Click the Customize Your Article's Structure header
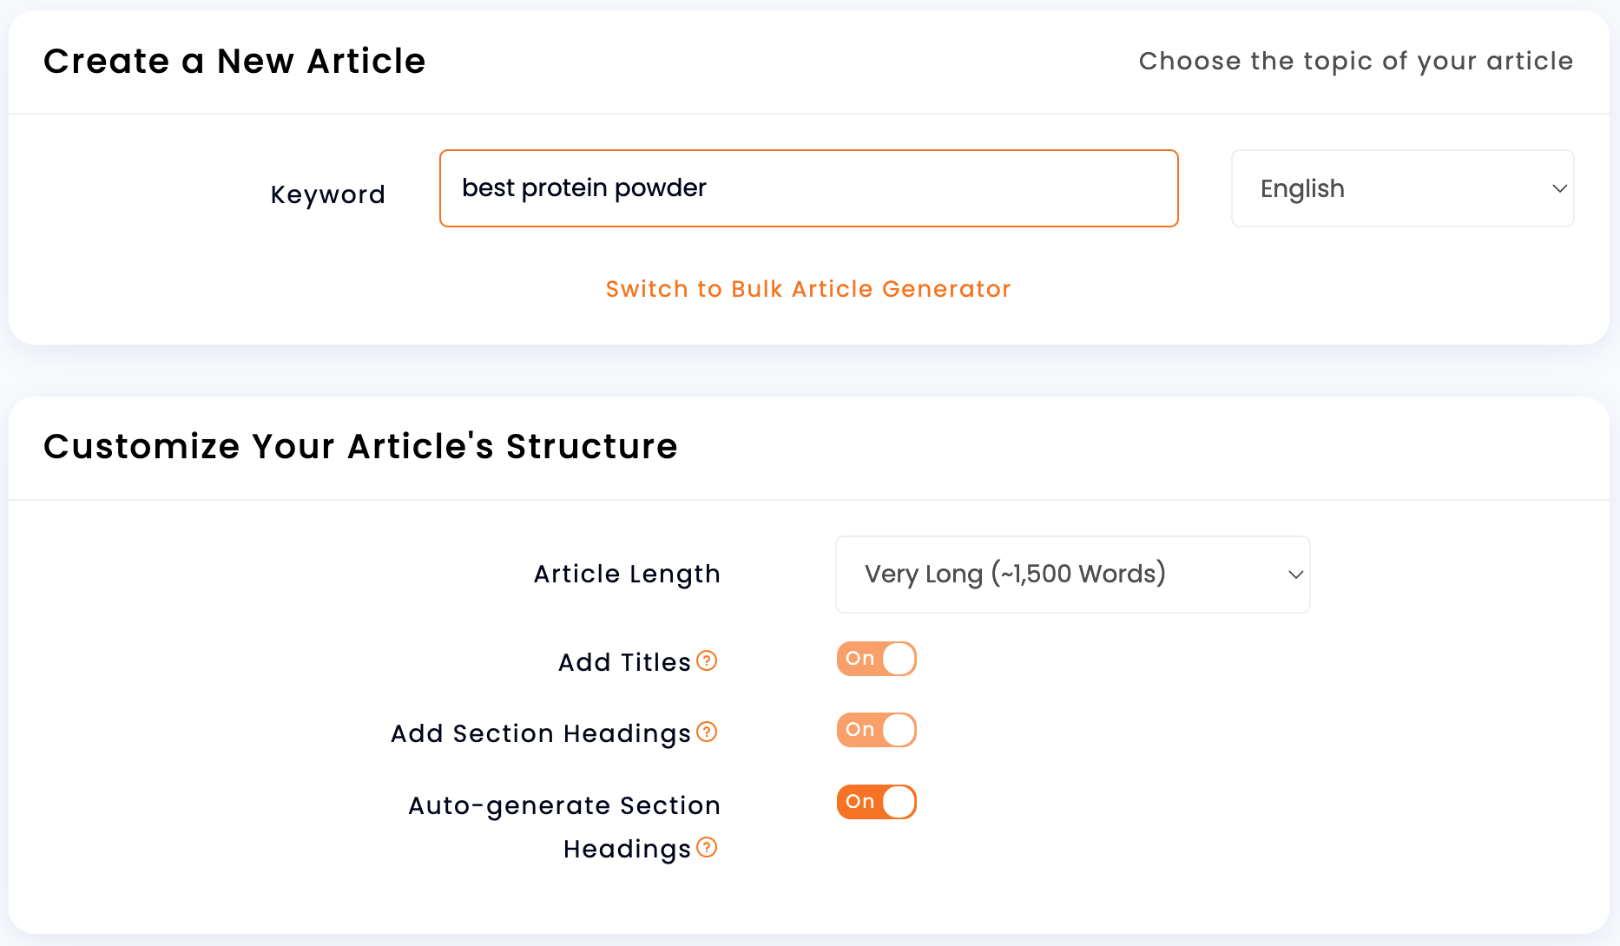This screenshot has width=1620, height=946. 361,446
